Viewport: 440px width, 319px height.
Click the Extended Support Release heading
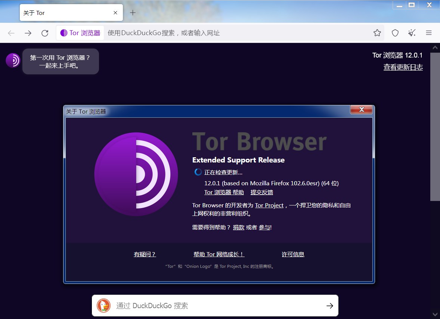point(238,160)
